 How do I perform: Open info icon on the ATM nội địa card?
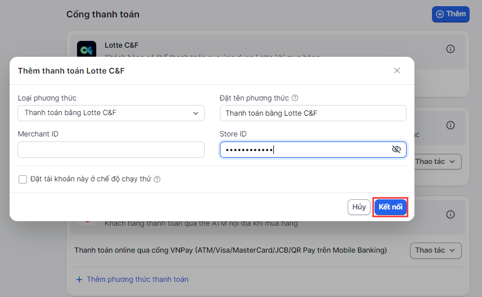451,214
